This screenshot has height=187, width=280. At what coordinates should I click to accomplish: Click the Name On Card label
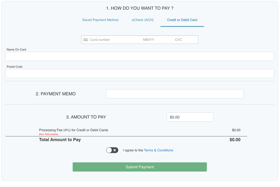click(16, 50)
